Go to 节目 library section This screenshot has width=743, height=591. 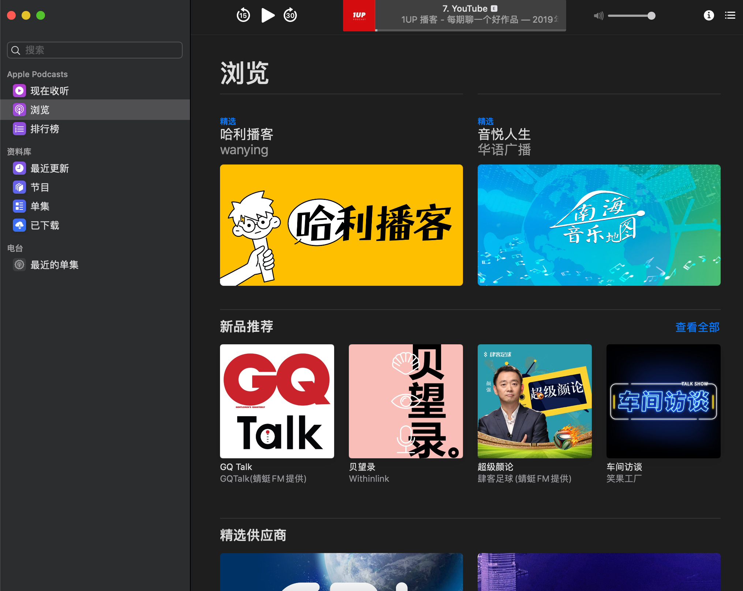[x=40, y=187]
